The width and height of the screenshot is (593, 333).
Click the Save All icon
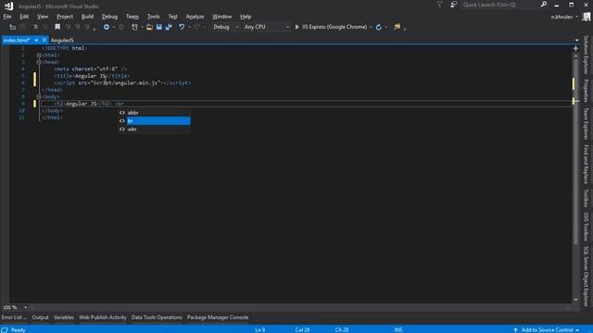pyautogui.click(x=169, y=27)
